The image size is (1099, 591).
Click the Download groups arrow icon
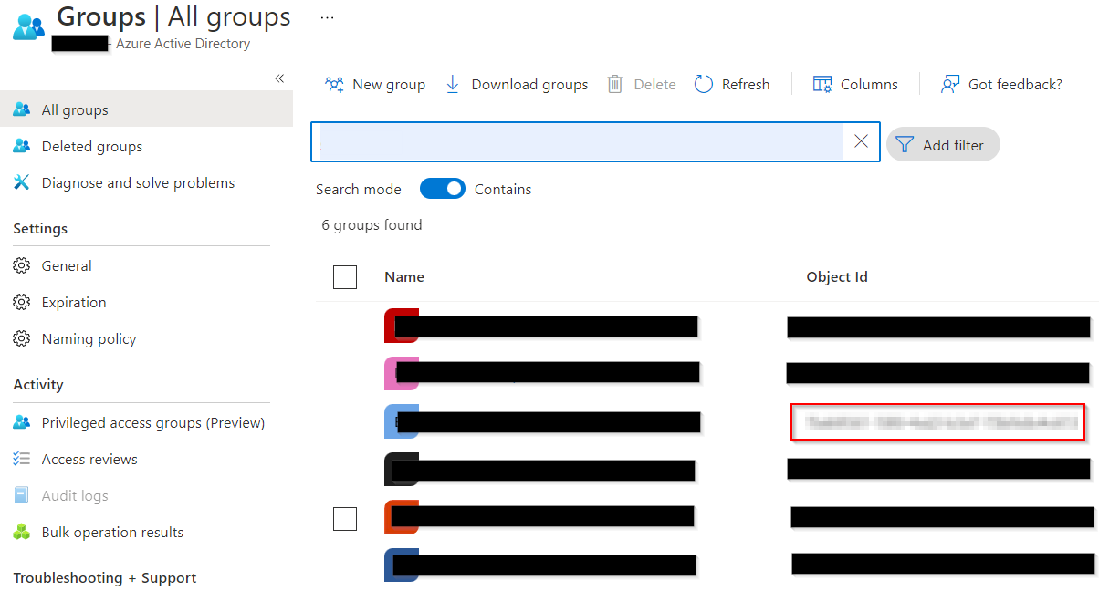[452, 84]
